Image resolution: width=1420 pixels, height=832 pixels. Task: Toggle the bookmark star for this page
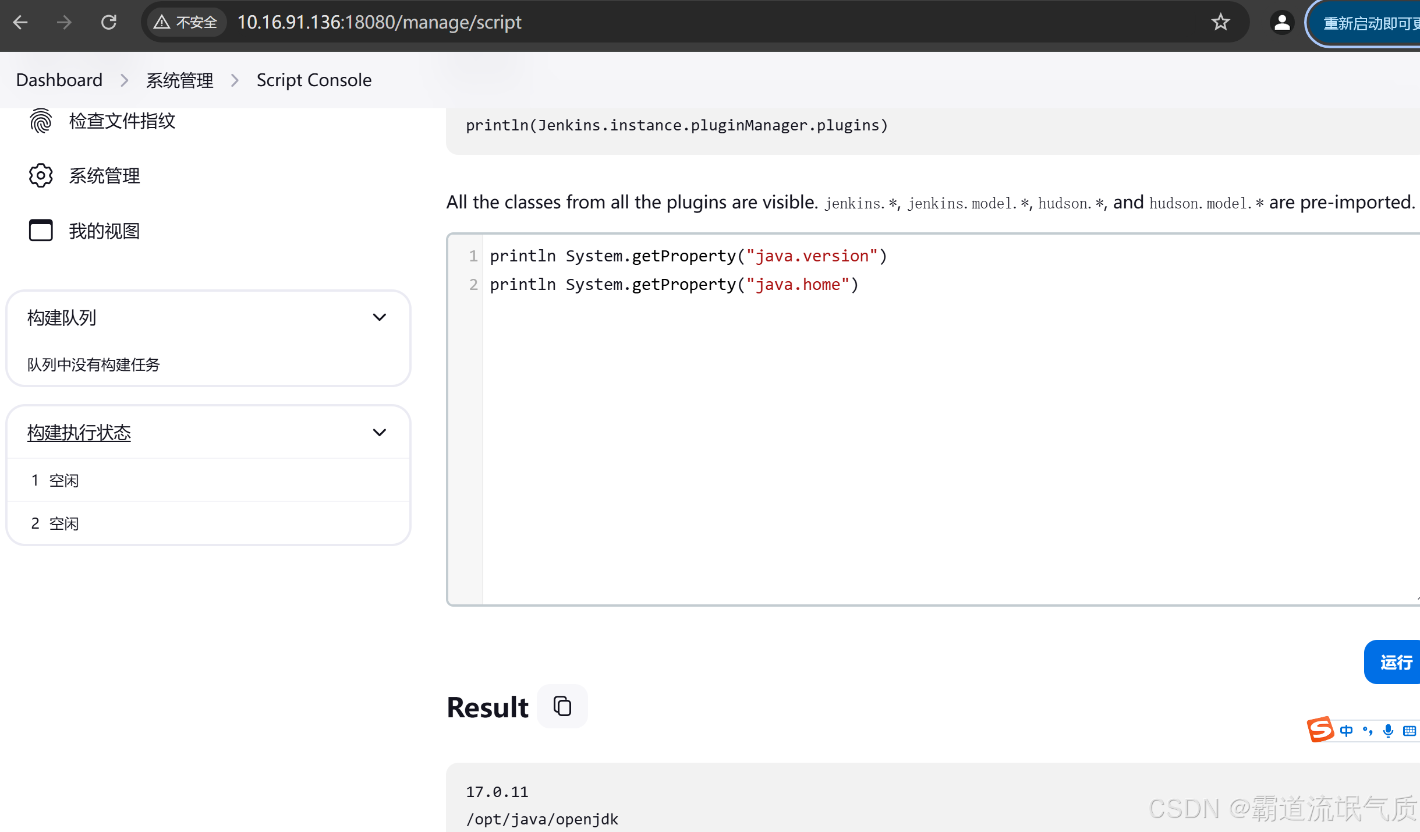click(x=1221, y=22)
